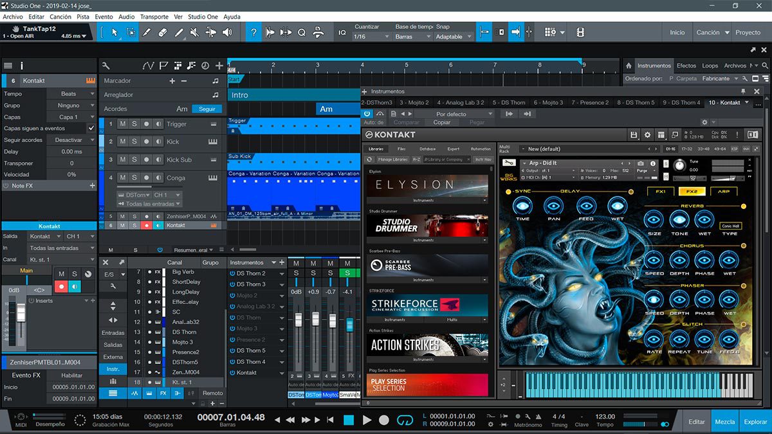
Task: Expand Elysion Instruments dropdown in Kontakt
Action: pos(427,200)
